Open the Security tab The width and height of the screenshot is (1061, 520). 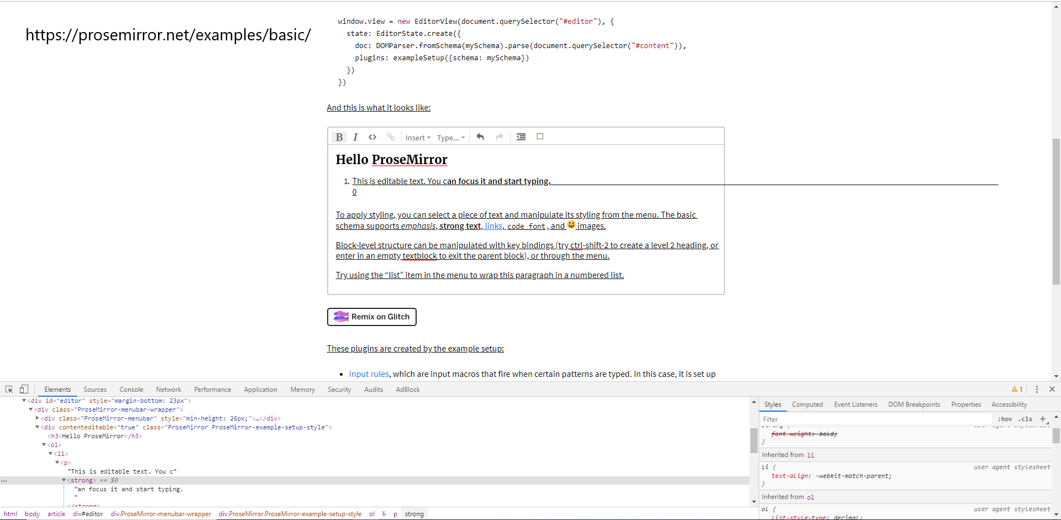pyautogui.click(x=339, y=390)
